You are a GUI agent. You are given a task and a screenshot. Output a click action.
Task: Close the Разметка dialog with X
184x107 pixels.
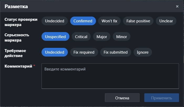[177, 6]
